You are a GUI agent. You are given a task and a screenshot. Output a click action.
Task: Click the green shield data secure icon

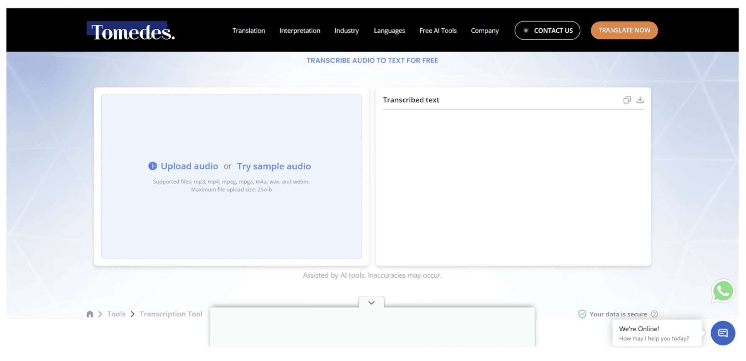(582, 314)
